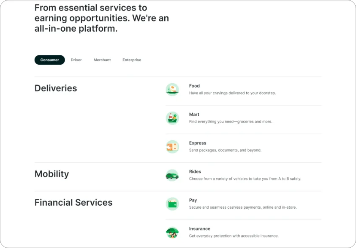Click the Mart grocery basket icon
This screenshot has width=356, height=248.
pyautogui.click(x=172, y=118)
